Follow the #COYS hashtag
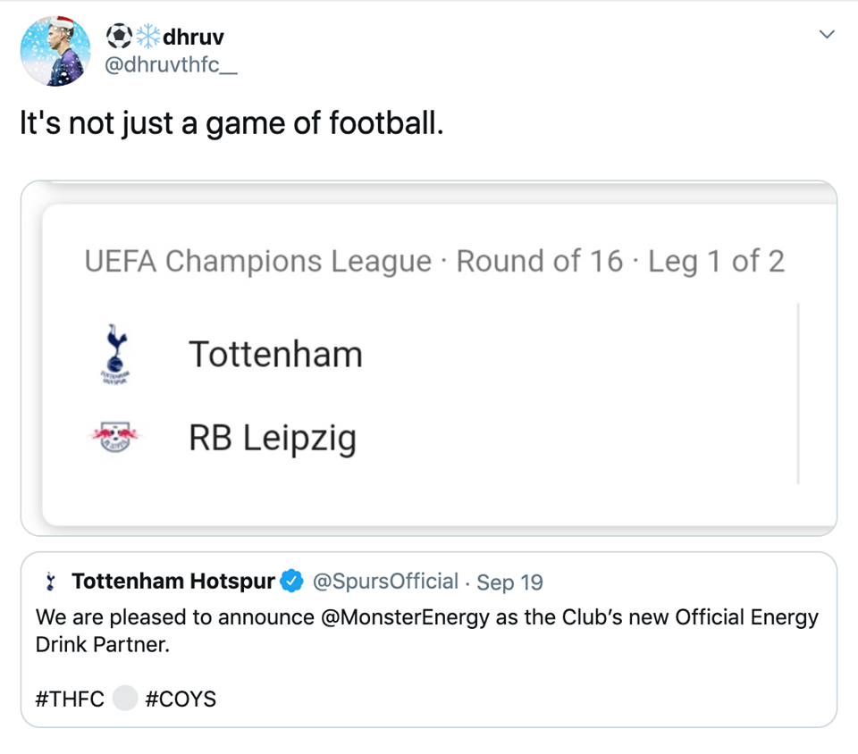Screen dimensions: 858x754 click(x=181, y=699)
